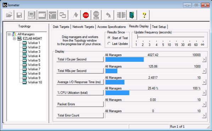Select All Managers rainbow icon in topology
Screen dimensions: 212x131
(x=14, y=34)
